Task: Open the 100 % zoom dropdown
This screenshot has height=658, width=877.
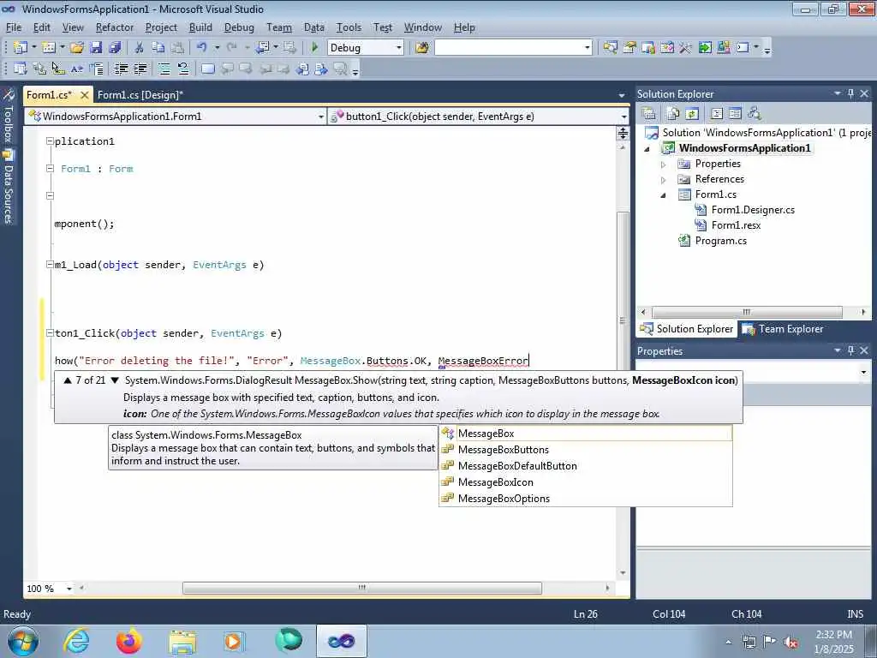Action: point(69,589)
